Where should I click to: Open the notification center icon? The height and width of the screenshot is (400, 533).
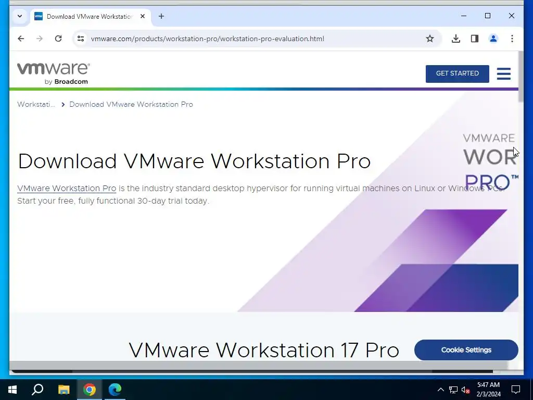pos(516,390)
